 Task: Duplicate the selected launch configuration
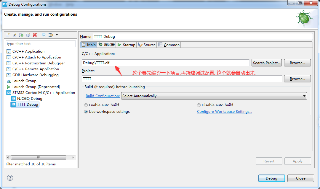(x=28, y=35)
